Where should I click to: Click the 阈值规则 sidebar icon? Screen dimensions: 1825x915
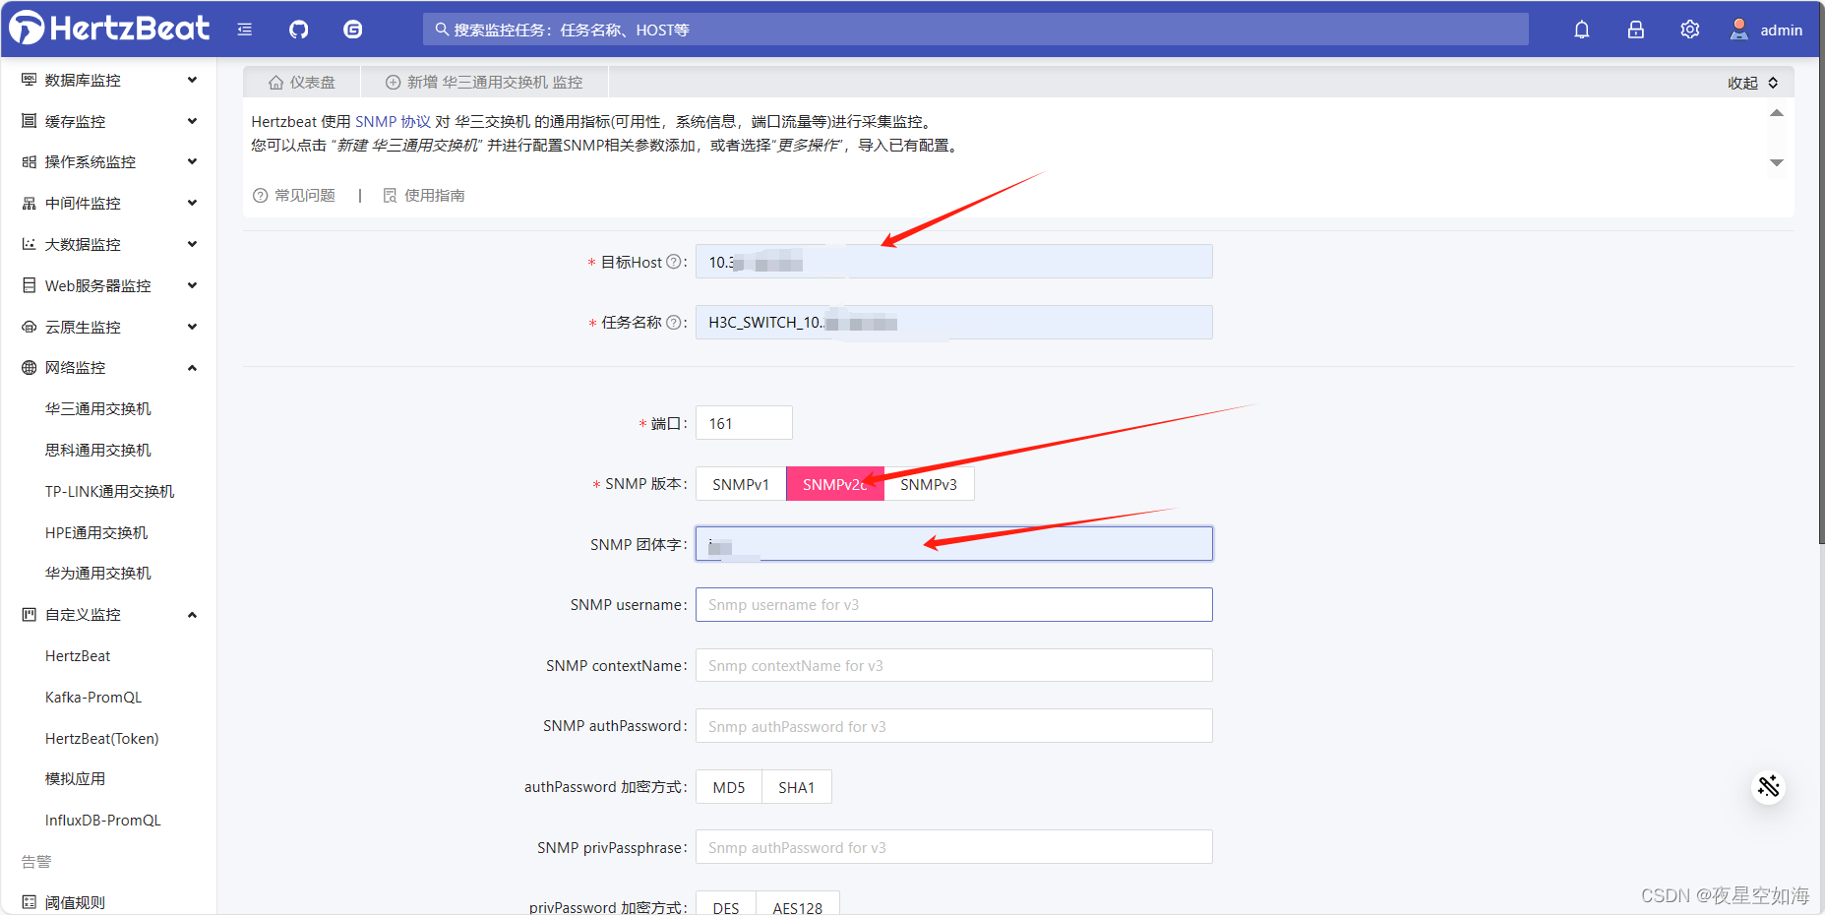[29, 902]
